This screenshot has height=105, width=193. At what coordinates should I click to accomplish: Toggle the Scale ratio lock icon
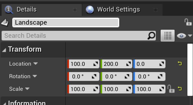tap(171, 89)
